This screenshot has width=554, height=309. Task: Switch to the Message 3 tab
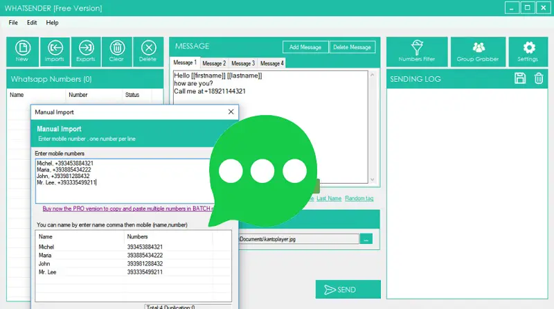point(243,63)
